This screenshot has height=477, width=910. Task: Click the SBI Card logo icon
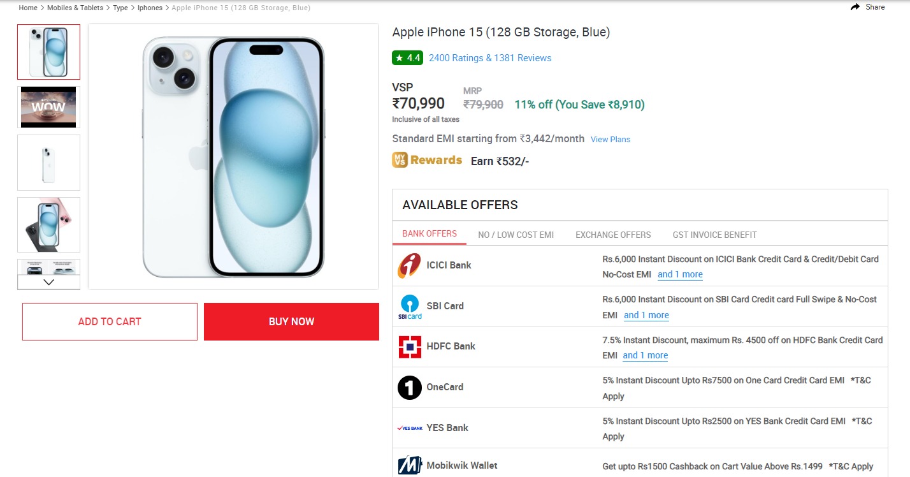click(408, 305)
